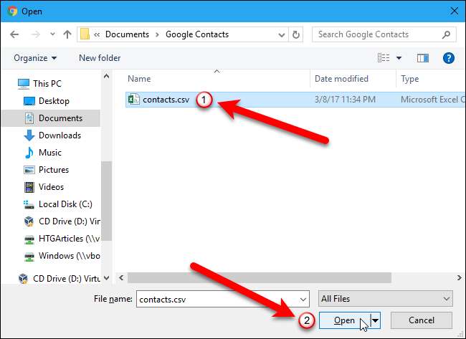Open more view options dropdown
Viewport: 466px width, 339px height.
[x=399, y=58]
